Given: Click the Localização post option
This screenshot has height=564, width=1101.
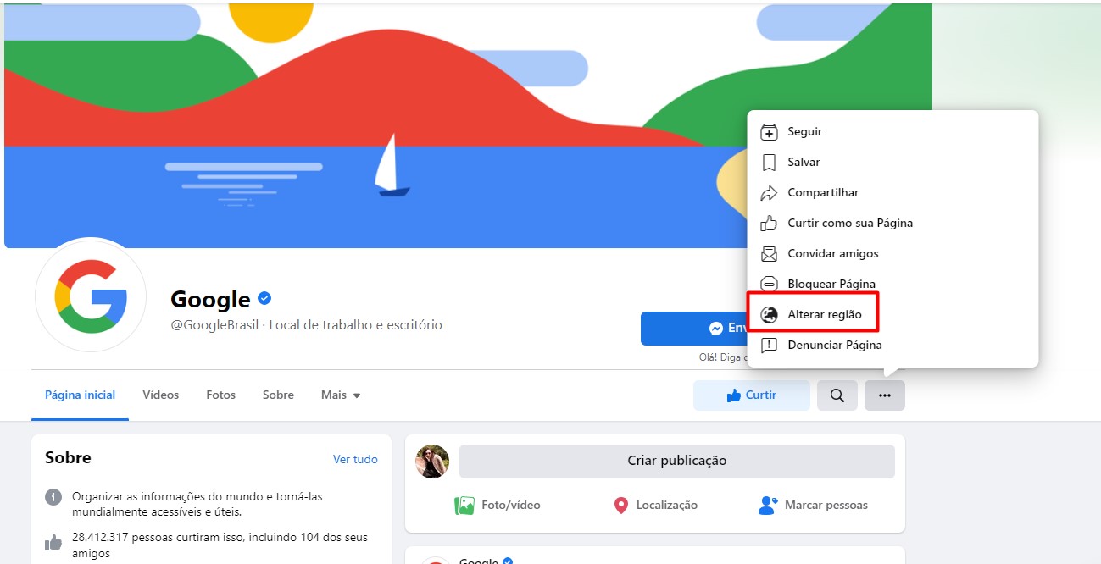Looking at the screenshot, I should 655,506.
